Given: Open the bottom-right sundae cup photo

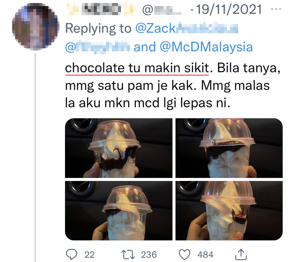Looking at the screenshot, I should click(x=229, y=210).
